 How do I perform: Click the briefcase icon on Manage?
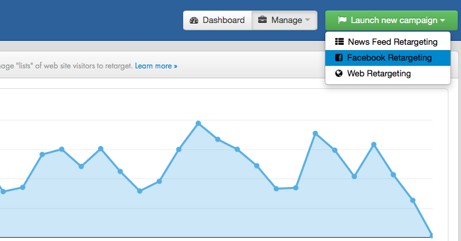tap(262, 20)
